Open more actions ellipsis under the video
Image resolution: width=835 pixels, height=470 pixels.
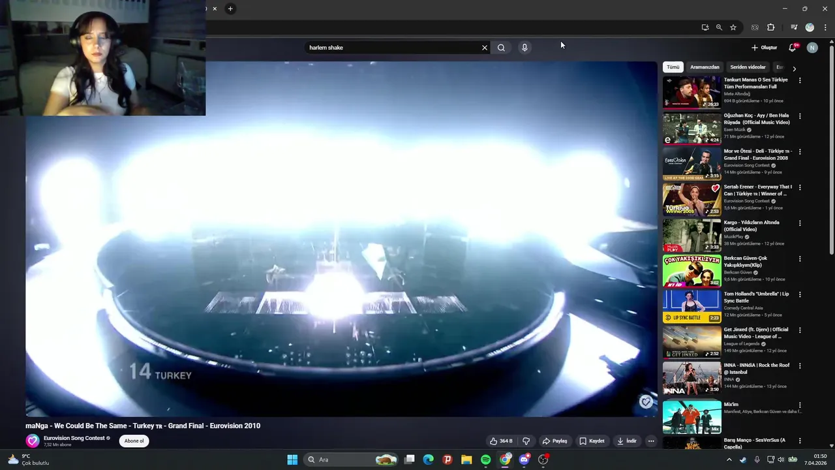(x=650, y=441)
